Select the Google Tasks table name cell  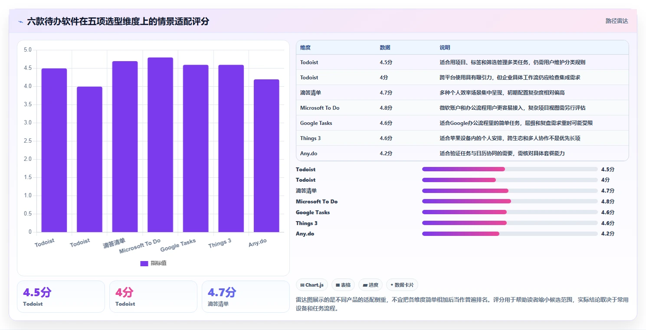click(x=316, y=123)
